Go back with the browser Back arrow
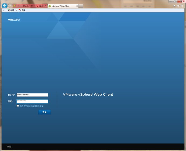The image size is (186, 151). 5,6
